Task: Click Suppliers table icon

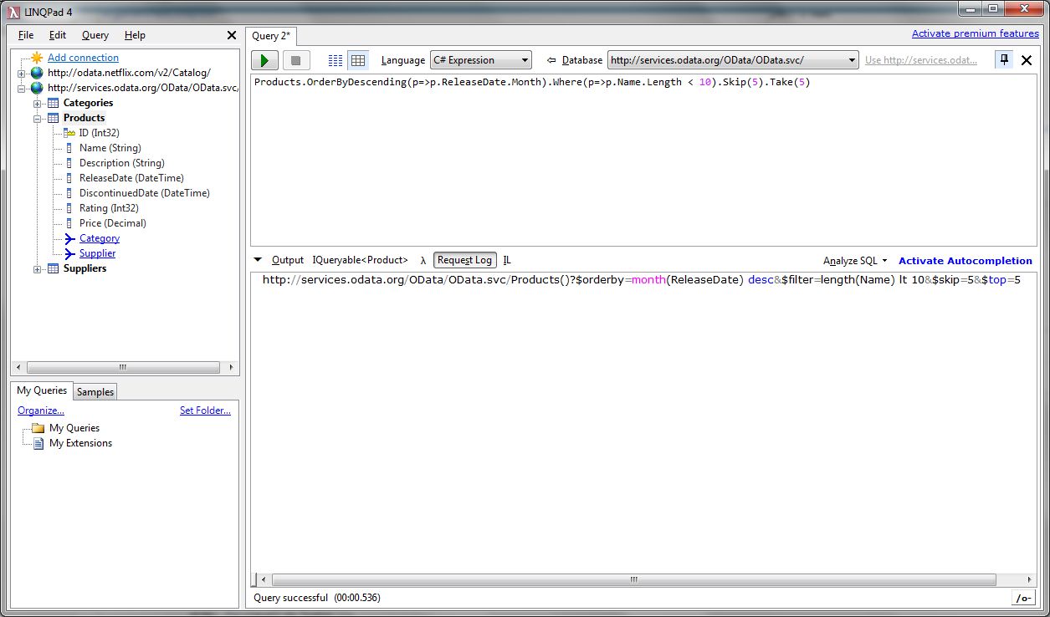Action: pyautogui.click(x=53, y=268)
